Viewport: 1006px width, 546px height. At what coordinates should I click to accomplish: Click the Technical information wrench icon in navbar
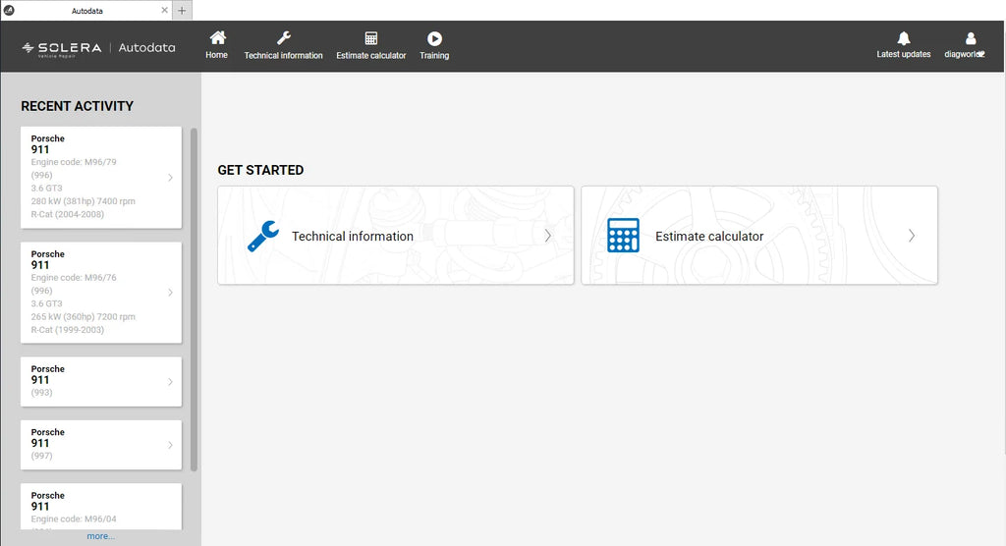coord(284,38)
